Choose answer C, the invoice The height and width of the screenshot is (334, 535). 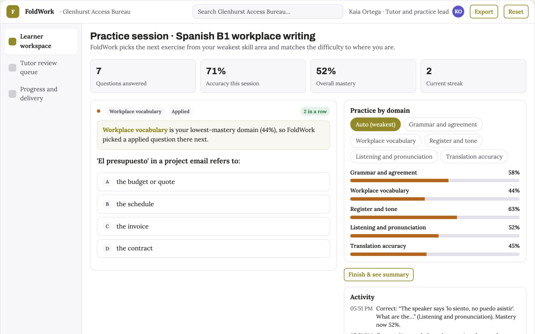tap(213, 226)
